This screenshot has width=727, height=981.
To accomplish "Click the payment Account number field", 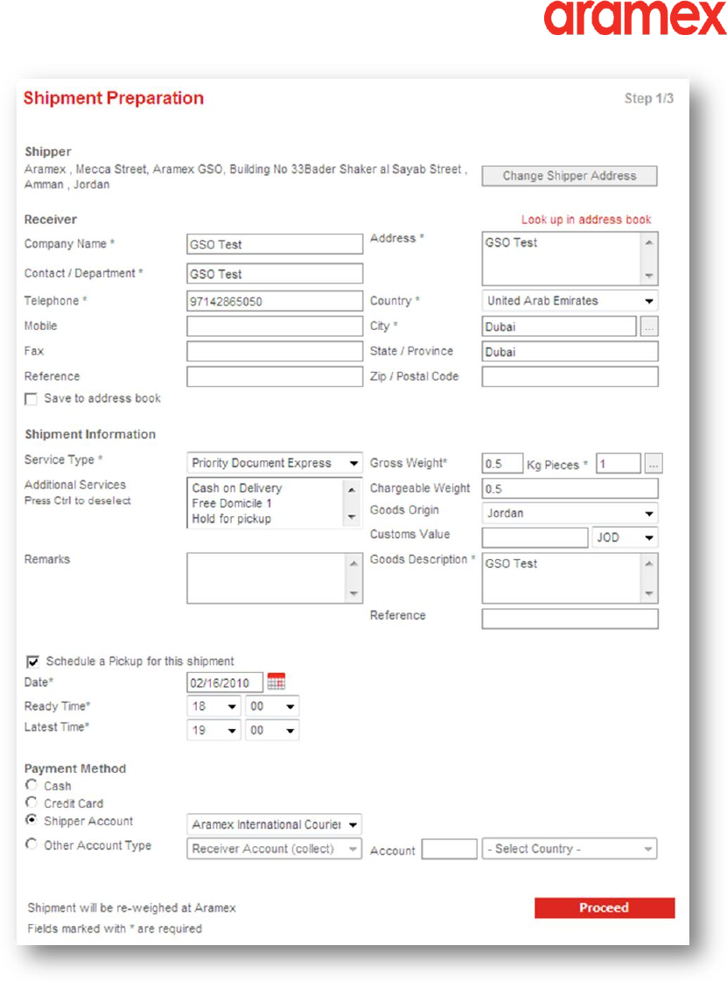I will click(x=449, y=849).
